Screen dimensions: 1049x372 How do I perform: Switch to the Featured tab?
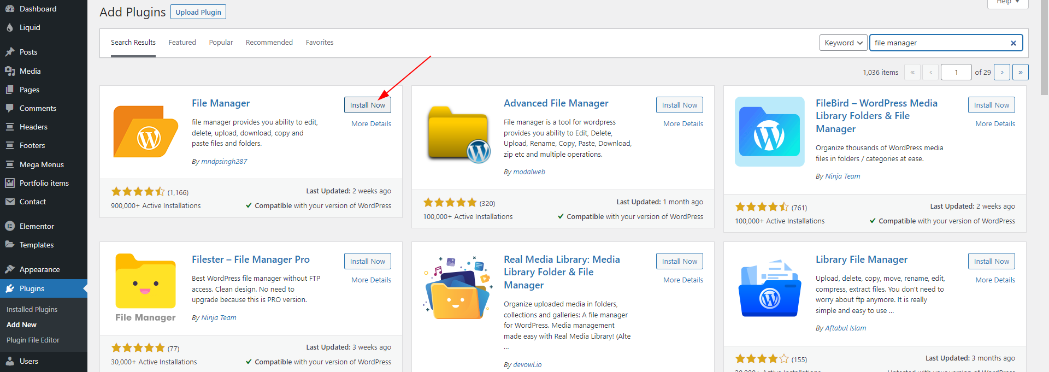[182, 43]
